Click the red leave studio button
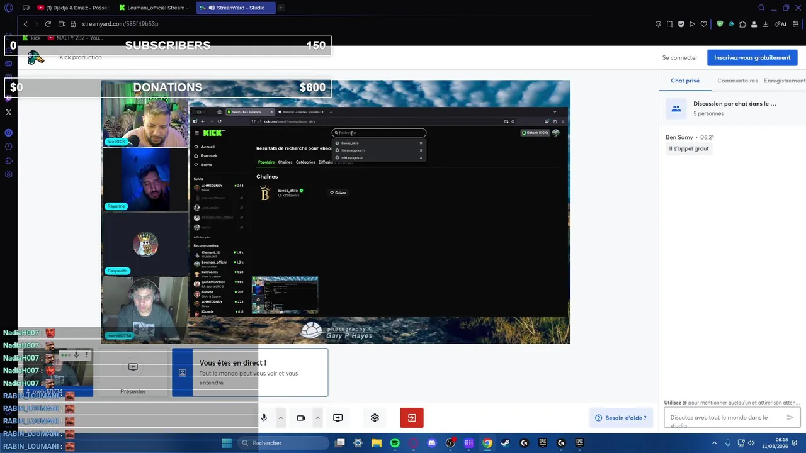Screen dimensions: 806x453 pos(412,418)
